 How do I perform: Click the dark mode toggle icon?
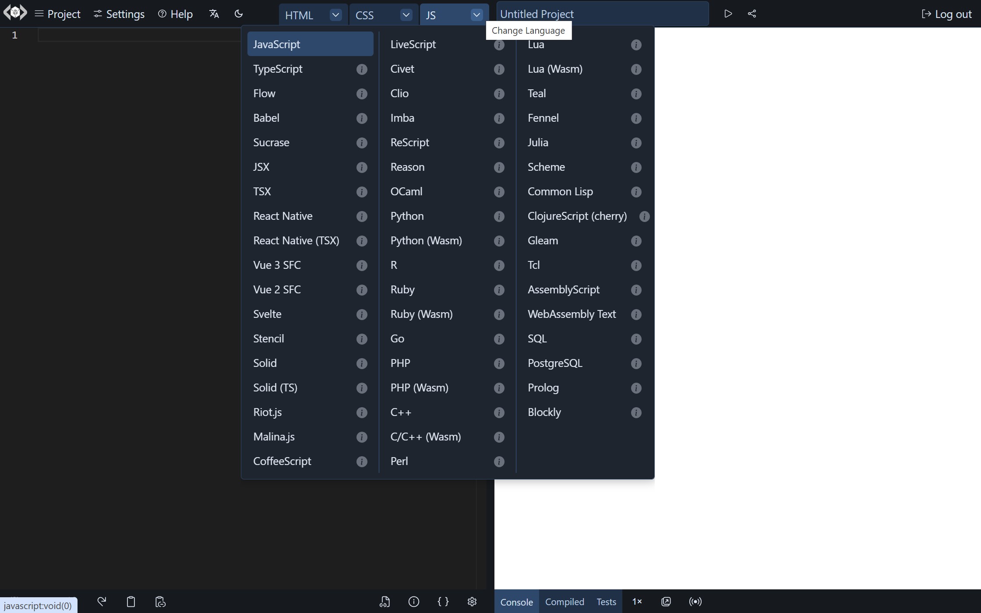coord(239,13)
